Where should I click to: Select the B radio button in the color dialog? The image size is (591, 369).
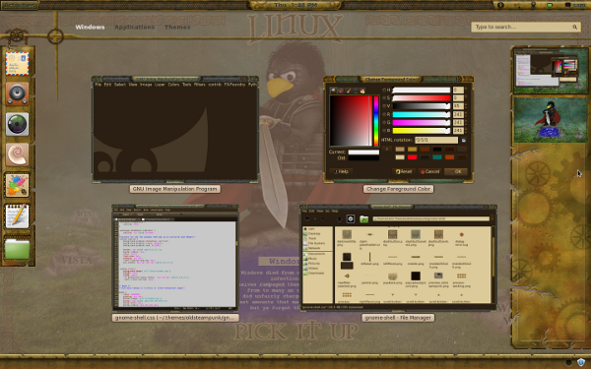click(x=384, y=131)
